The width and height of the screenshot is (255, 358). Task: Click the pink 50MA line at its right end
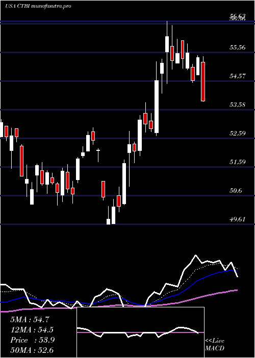click(x=236, y=290)
